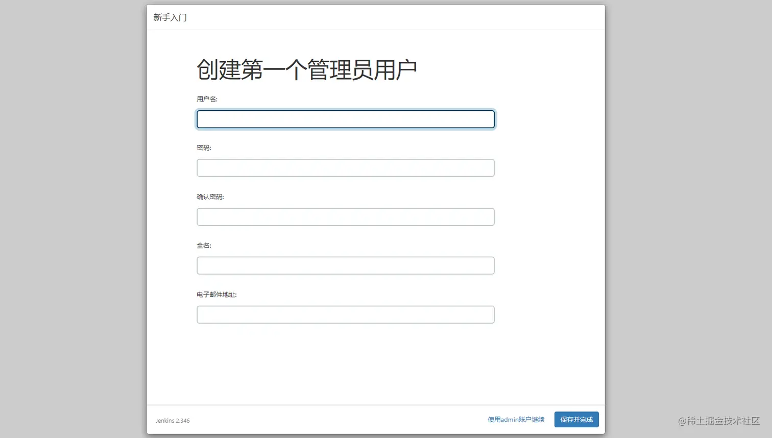Click the 密码 label text
Screen dimensions: 772x438
[x=204, y=148]
